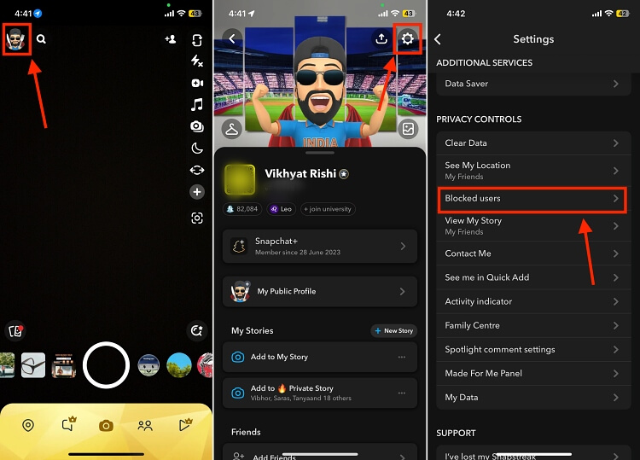Tap the New Story button
640x460 pixels.
tap(394, 330)
